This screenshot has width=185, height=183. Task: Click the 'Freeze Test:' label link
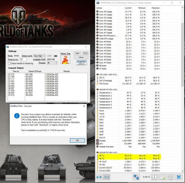coord(65,53)
